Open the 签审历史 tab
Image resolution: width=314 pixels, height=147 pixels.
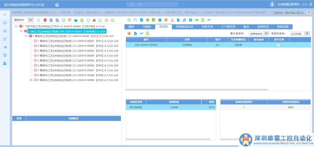tap(263, 27)
